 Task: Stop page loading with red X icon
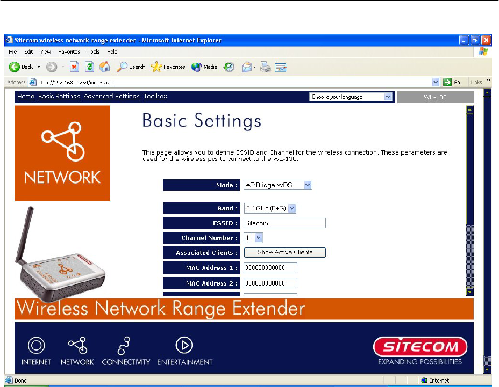click(74, 67)
